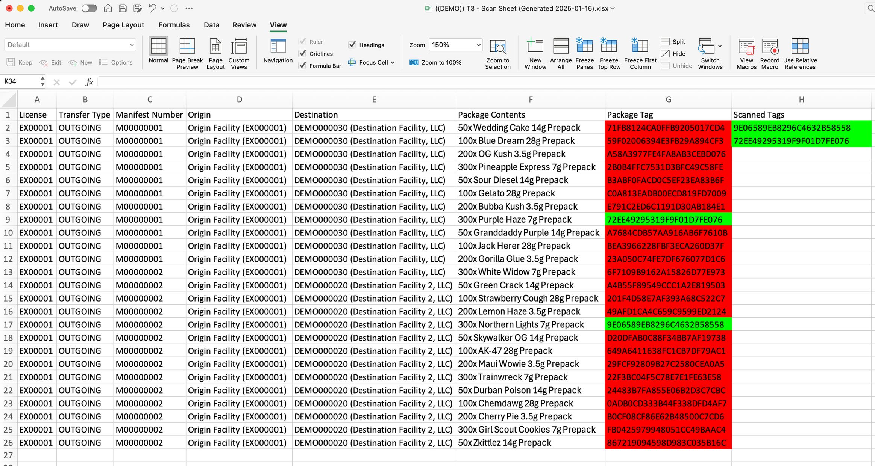This screenshot has width=875, height=466.
Task: Toggle the Gridlines checkbox
Action: (x=302, y=54)
